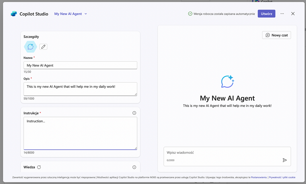Click the refresh icon beside Wiedza

pos(39,167)
